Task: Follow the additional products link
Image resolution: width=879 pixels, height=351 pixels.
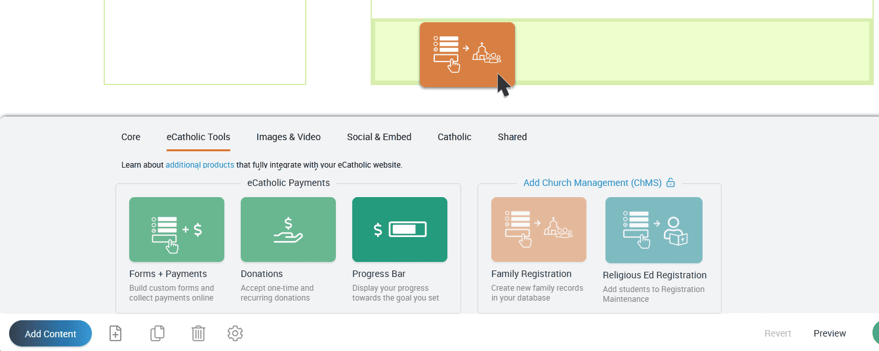Action: [200, 165]
